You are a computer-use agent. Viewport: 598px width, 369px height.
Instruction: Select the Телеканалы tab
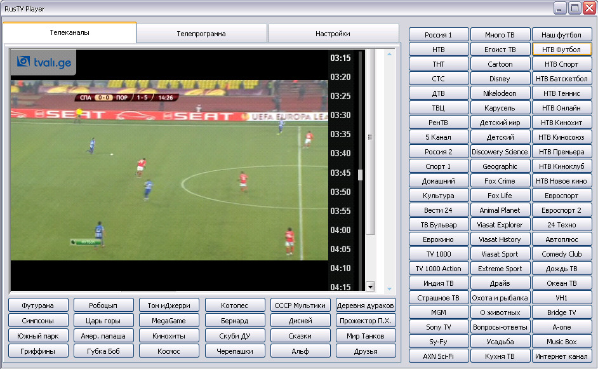point(70,32)
